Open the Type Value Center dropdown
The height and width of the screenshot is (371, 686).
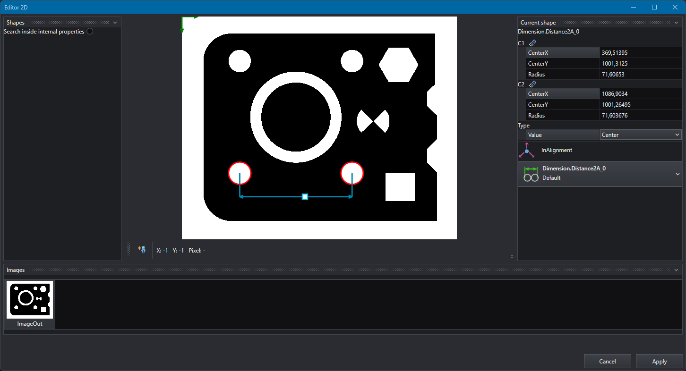[641, 135]
